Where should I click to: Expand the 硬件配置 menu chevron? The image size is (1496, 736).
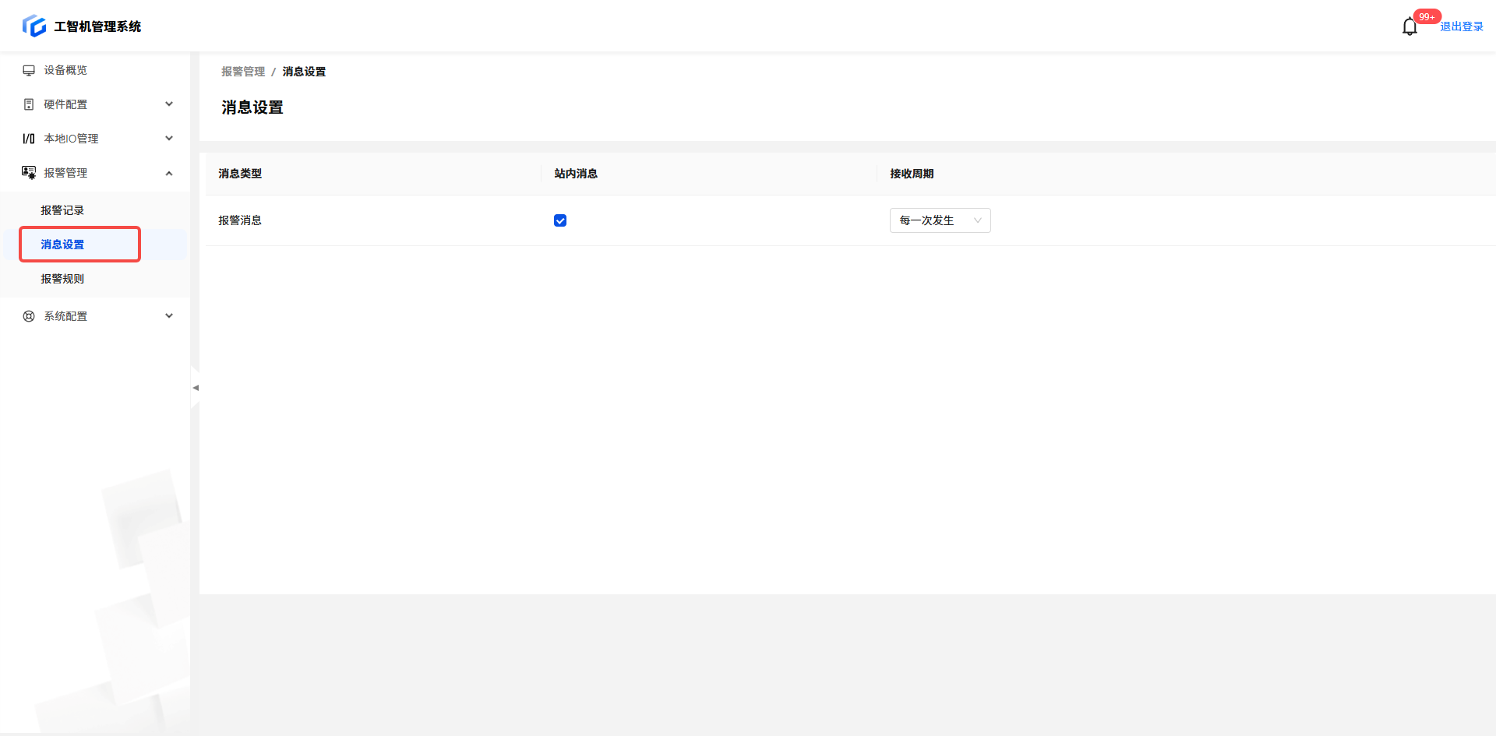coord(169,104)
